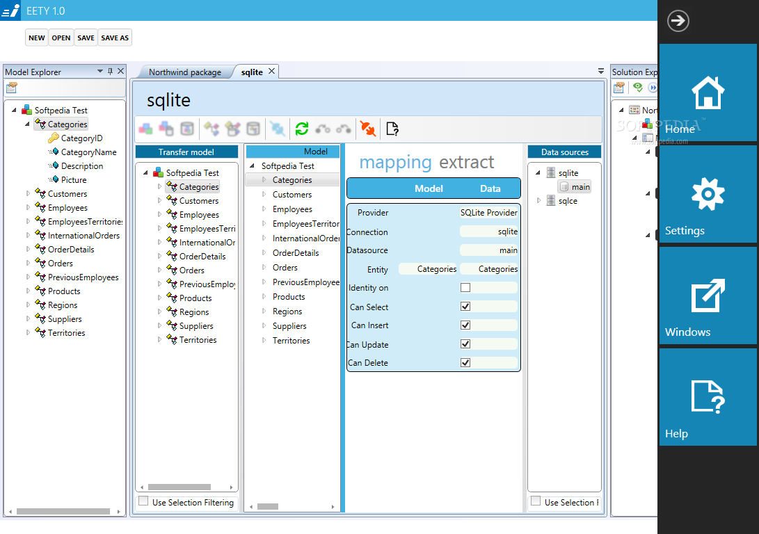The height and width of the screenshot is (534, 759).
Task: Click the green eye checkmark icon
Action: coord(637,88)
